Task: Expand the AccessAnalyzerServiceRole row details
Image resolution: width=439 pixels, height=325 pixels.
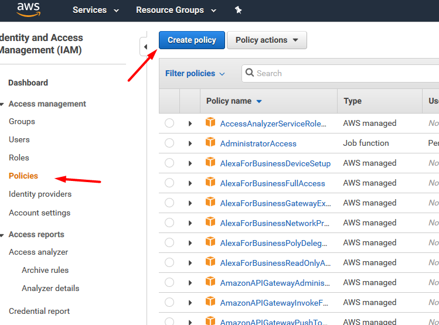Action: (x=190, y=124)
